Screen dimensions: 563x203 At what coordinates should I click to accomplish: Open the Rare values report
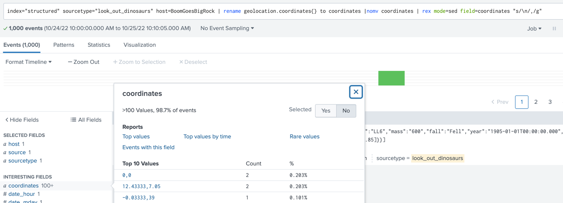305,137
